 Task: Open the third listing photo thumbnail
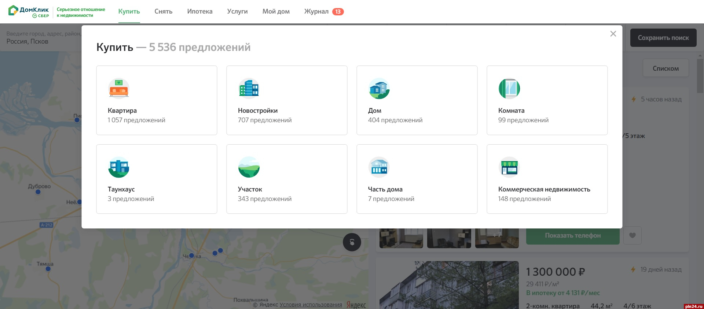pos(497,238)
